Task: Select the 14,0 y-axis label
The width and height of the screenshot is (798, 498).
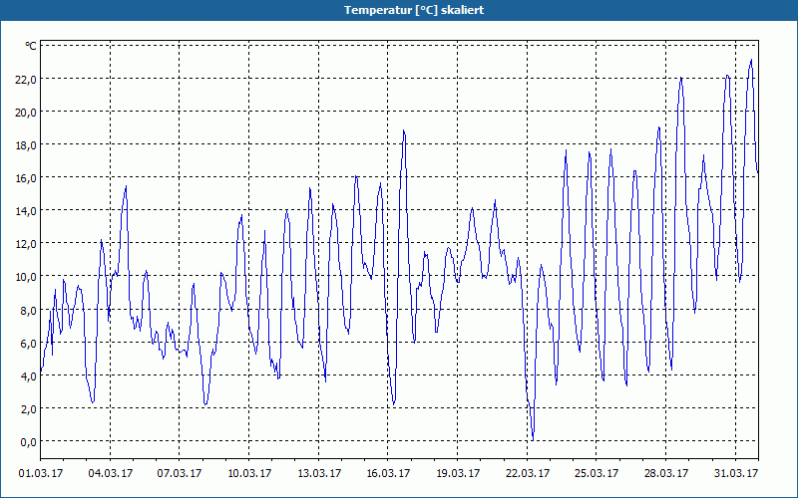Action: coord(28,211)
